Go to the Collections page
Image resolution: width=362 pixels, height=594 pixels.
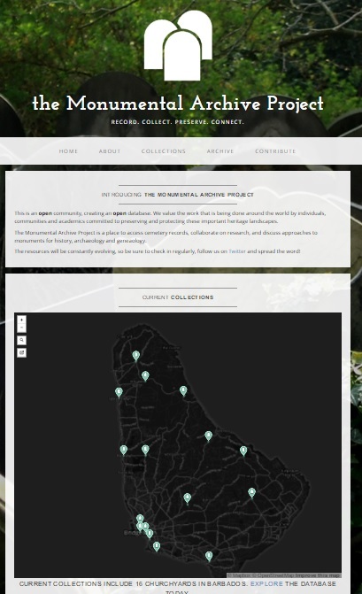(x=164, y=151)
